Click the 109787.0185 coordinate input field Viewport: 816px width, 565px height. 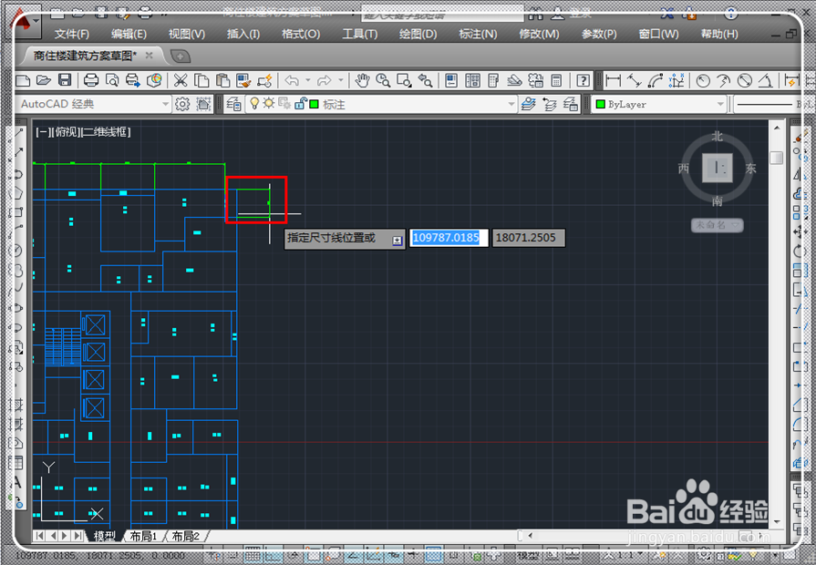pos(449,238)
